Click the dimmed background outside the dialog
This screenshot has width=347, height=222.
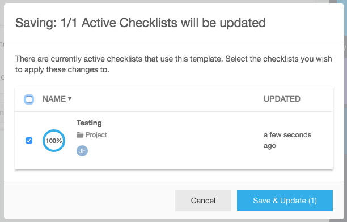2,154
